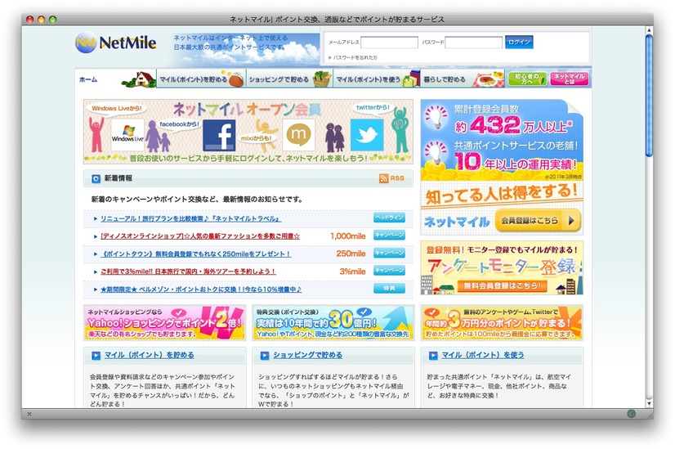The height and width of the screenshot is (449, 675).
Task: Click the blue ログイン button
Action: 519,43
